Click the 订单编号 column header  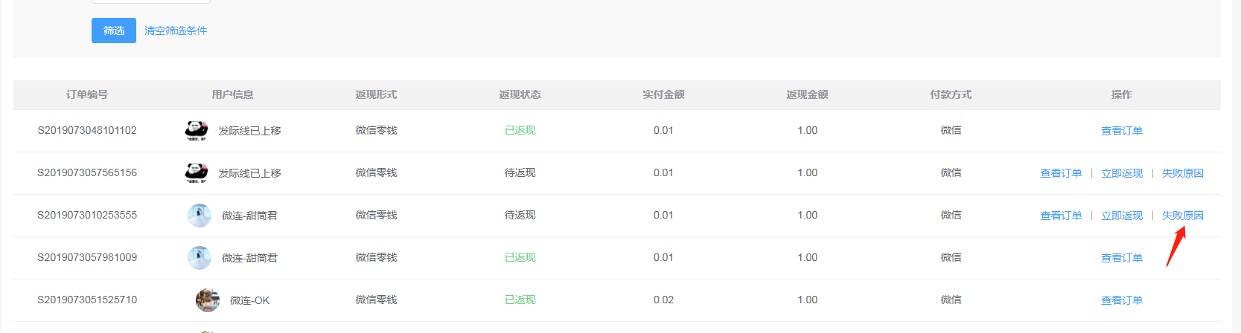coord(87,94)
